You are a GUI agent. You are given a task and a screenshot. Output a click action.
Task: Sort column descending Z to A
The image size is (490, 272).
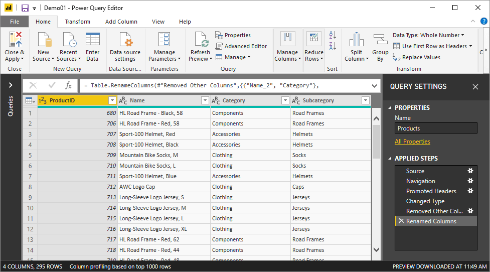coord(333,46)
